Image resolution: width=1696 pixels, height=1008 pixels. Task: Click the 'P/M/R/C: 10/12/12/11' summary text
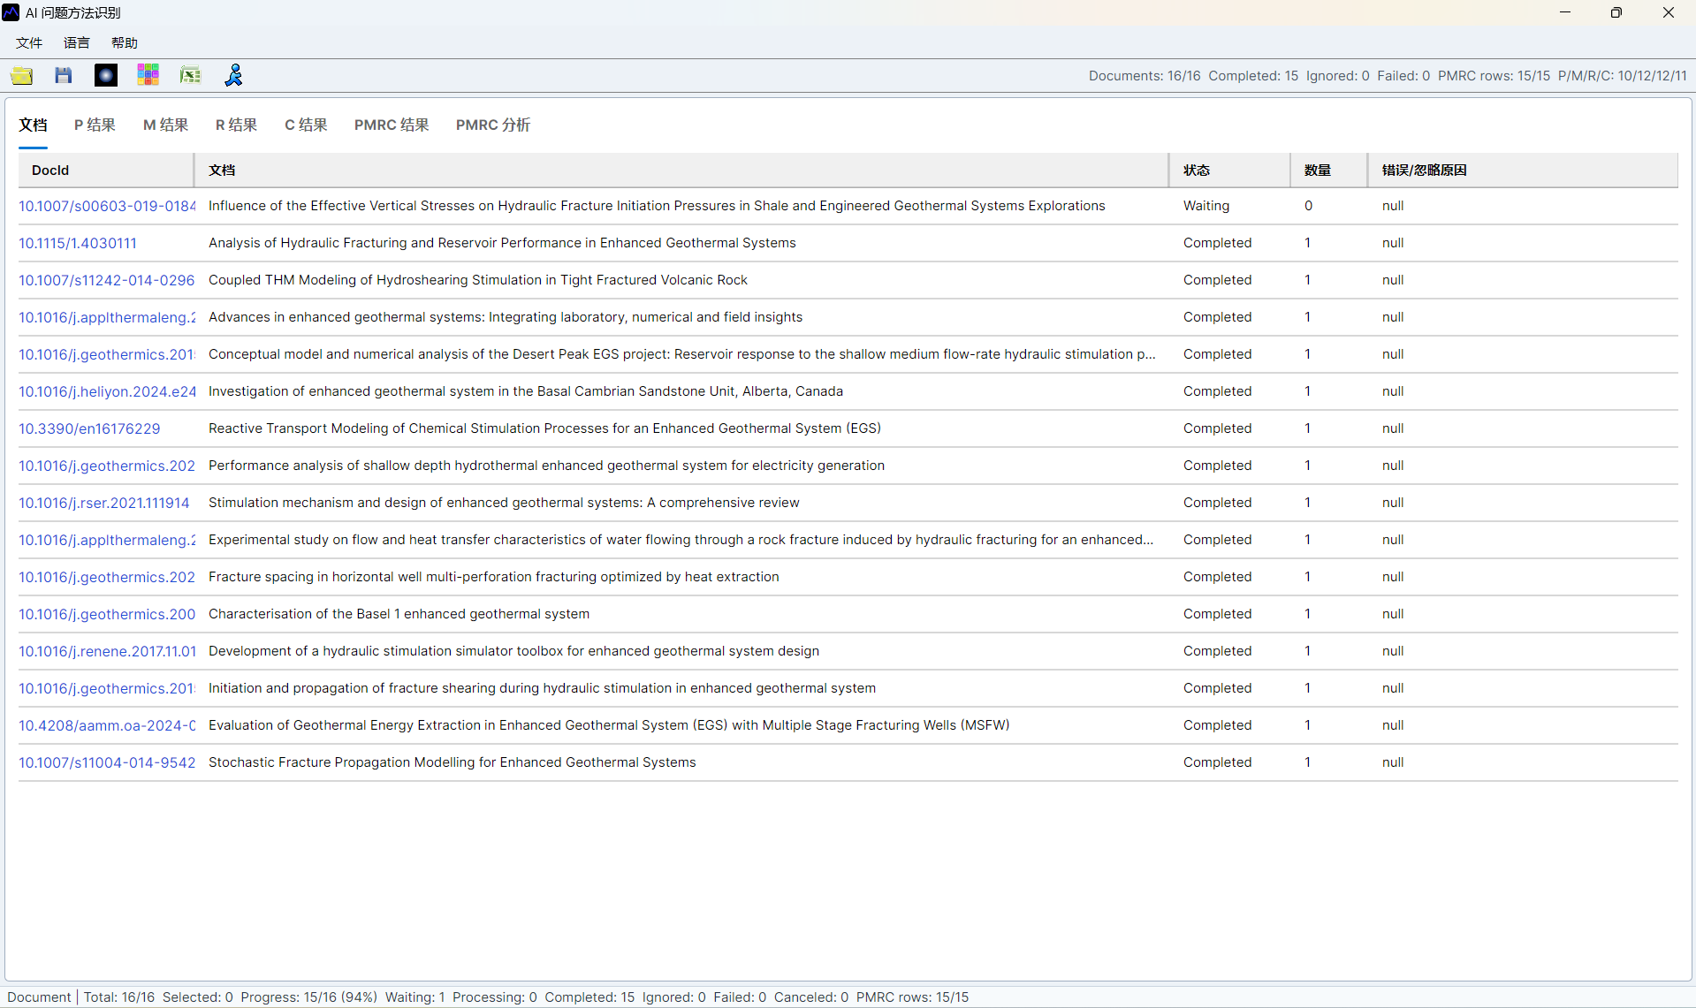pos(1622,76)
